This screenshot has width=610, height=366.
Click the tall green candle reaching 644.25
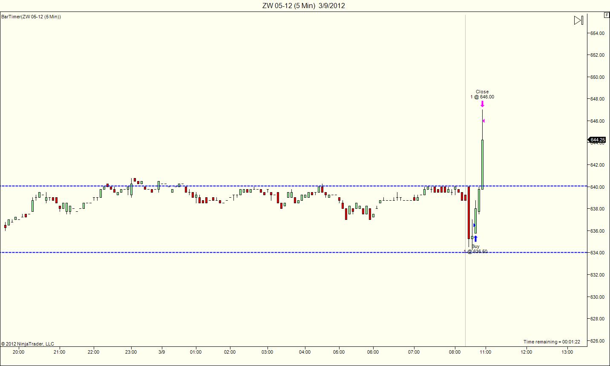coord(482,164)
